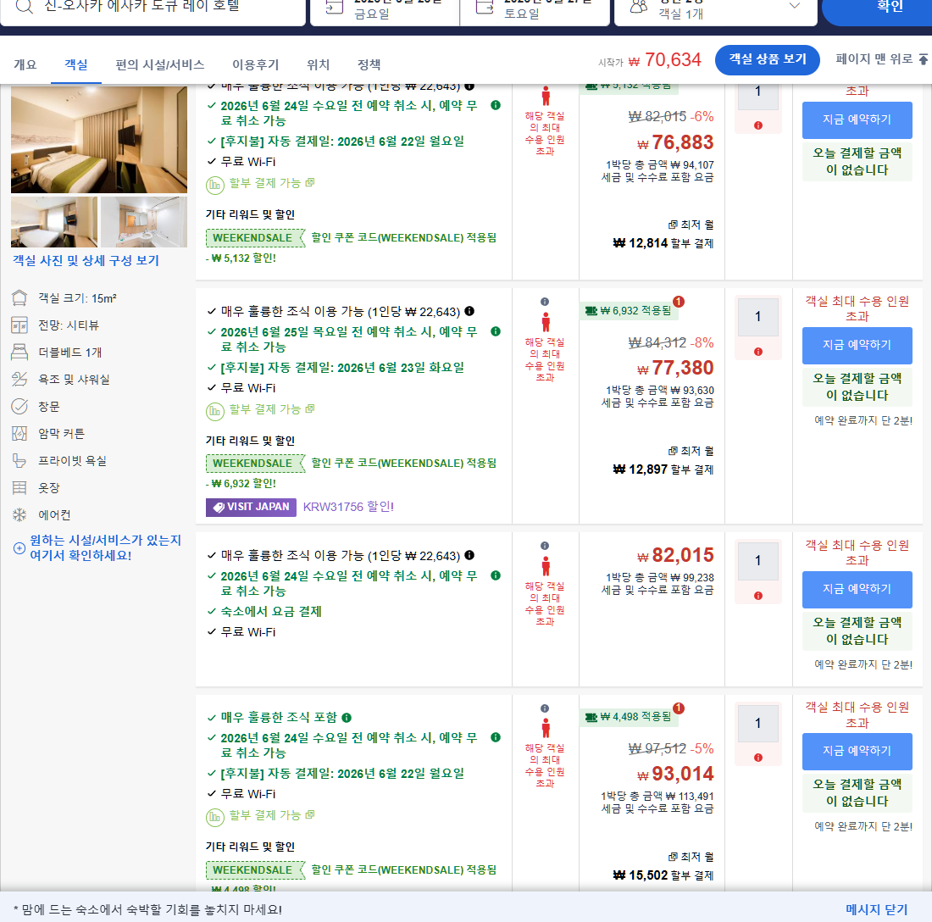This screenshot has width=932, height=922.
Task: Open the 이용후기 tab
Action: [256, 64]
